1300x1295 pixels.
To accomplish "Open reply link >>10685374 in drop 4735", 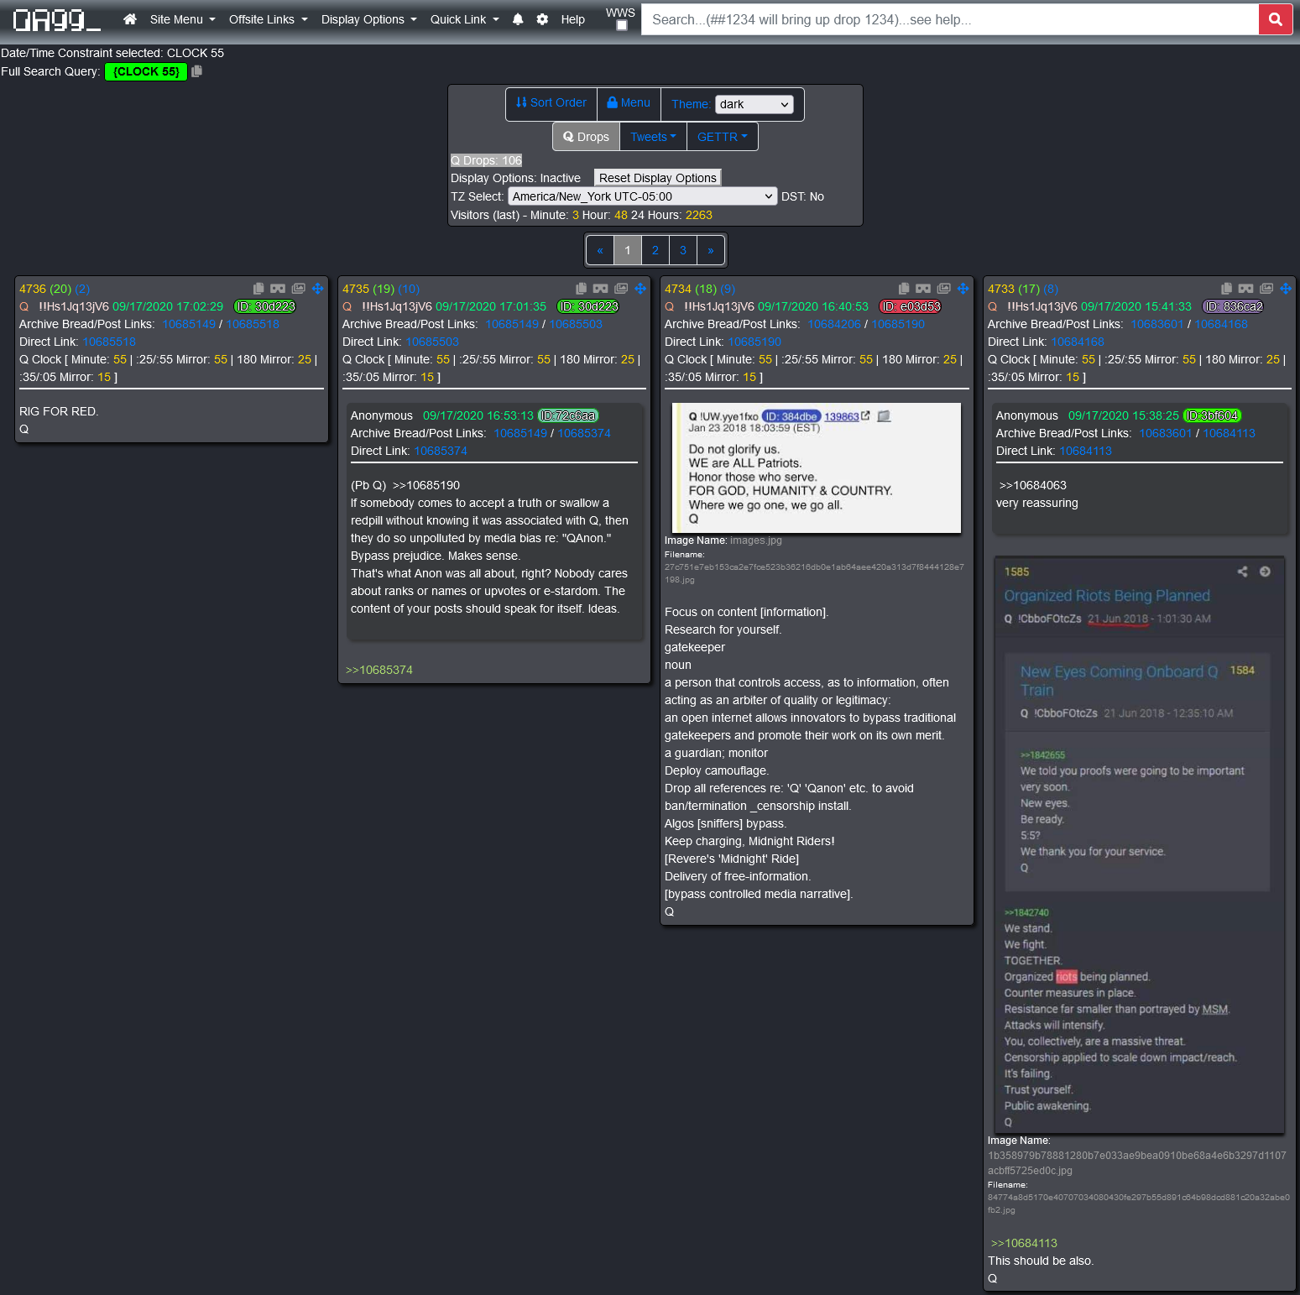I will pyautogui.click(x=379, y=670).
